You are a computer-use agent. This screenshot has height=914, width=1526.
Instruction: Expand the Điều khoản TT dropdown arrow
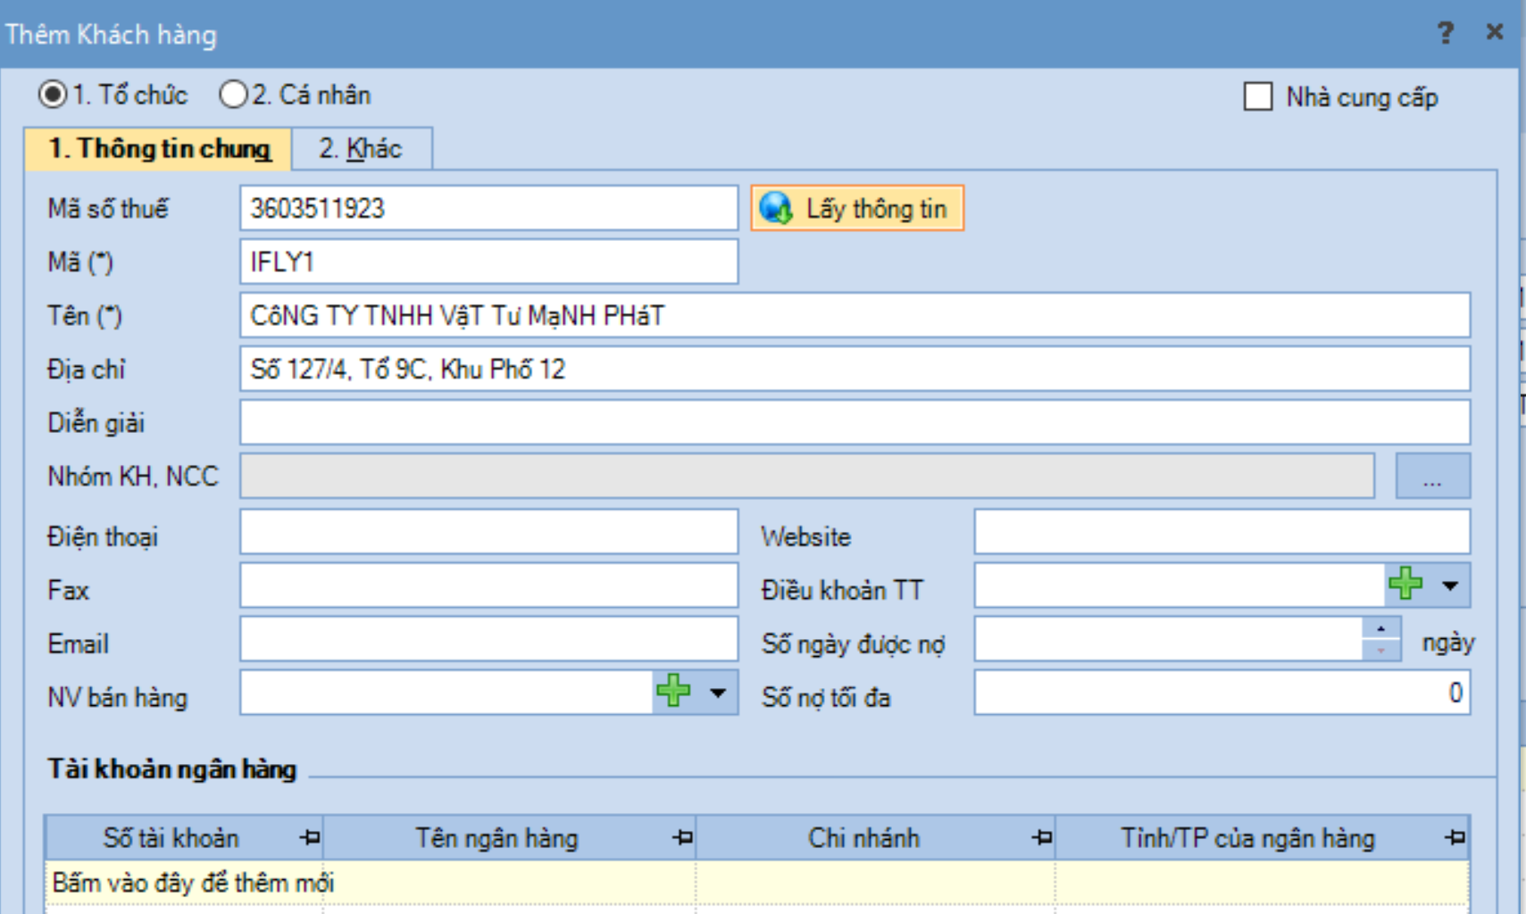point(1450,586)
